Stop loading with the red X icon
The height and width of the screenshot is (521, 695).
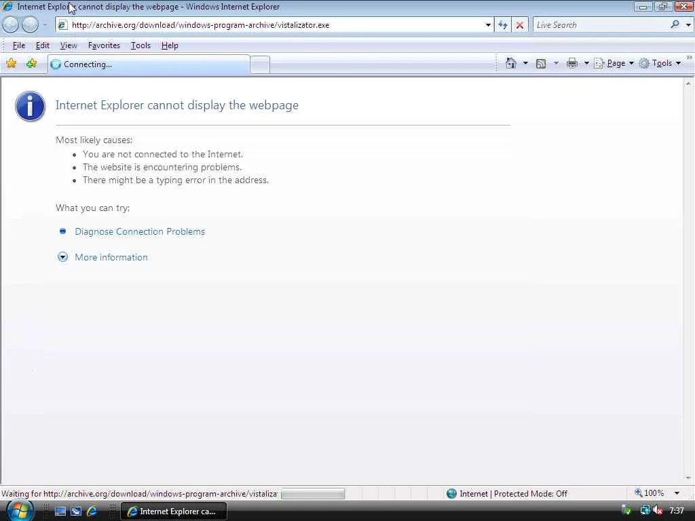pyautogui.click(x=520, y=25)
